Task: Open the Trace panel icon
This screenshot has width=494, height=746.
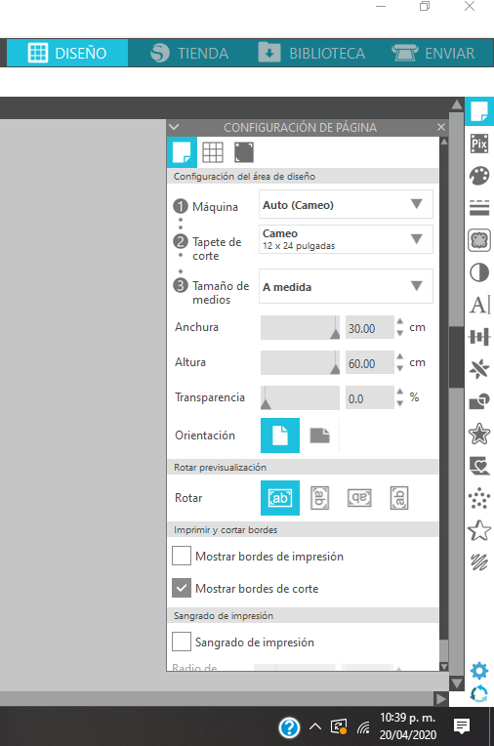Action: 479,240
